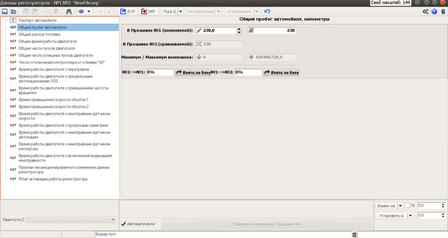Select 'Время работы двигателя с перегревом'

tap(54, 69)
